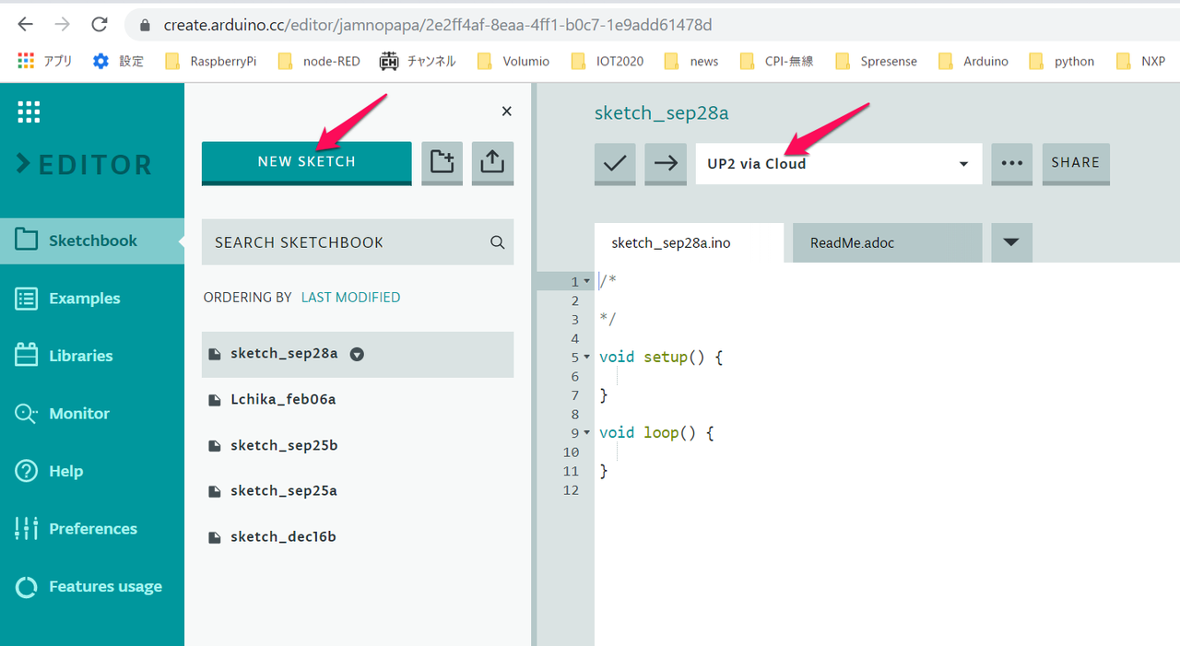Image resolution: width=1180 pixels, height=646 pixels.
Task: Change ordering via LAST MODIFIED link
Action: [x=350, y=297]
